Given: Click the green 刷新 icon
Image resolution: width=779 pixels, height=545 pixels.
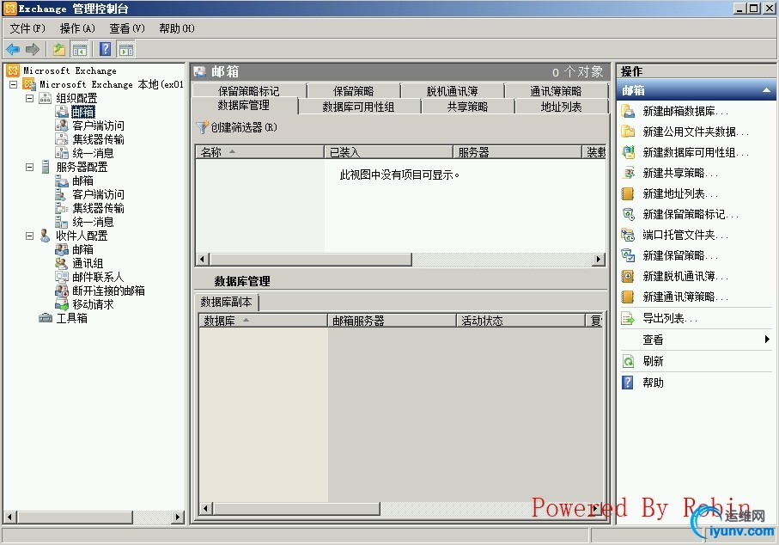Looking at the screenshot, I should (628, 362).
